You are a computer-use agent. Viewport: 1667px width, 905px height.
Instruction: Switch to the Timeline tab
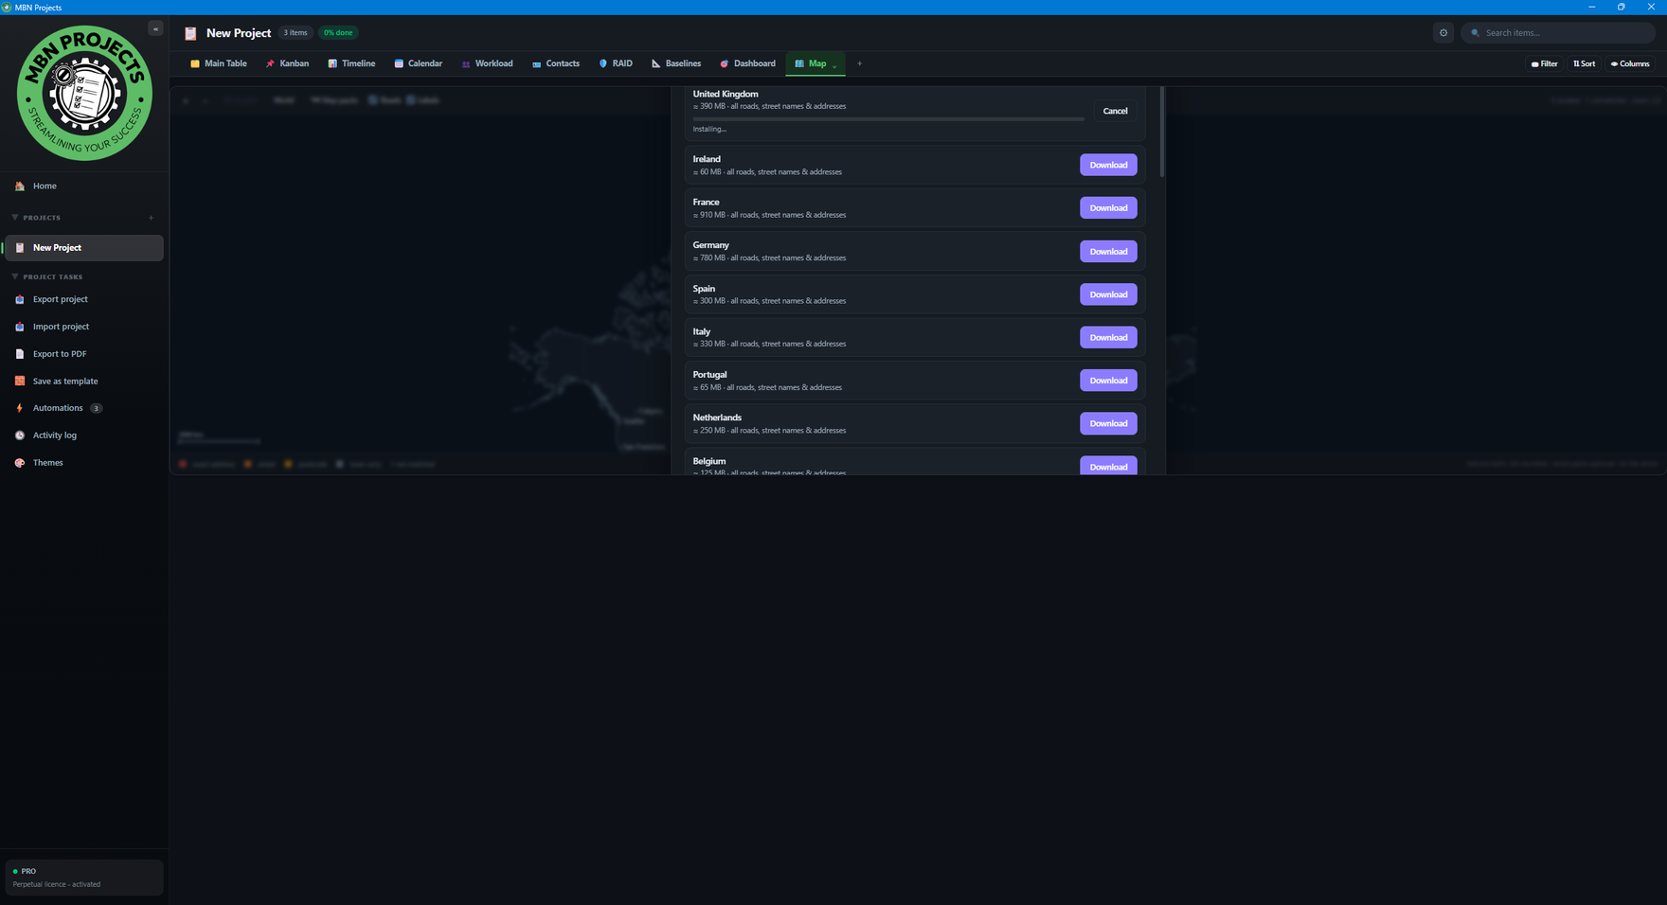[351, 63]
